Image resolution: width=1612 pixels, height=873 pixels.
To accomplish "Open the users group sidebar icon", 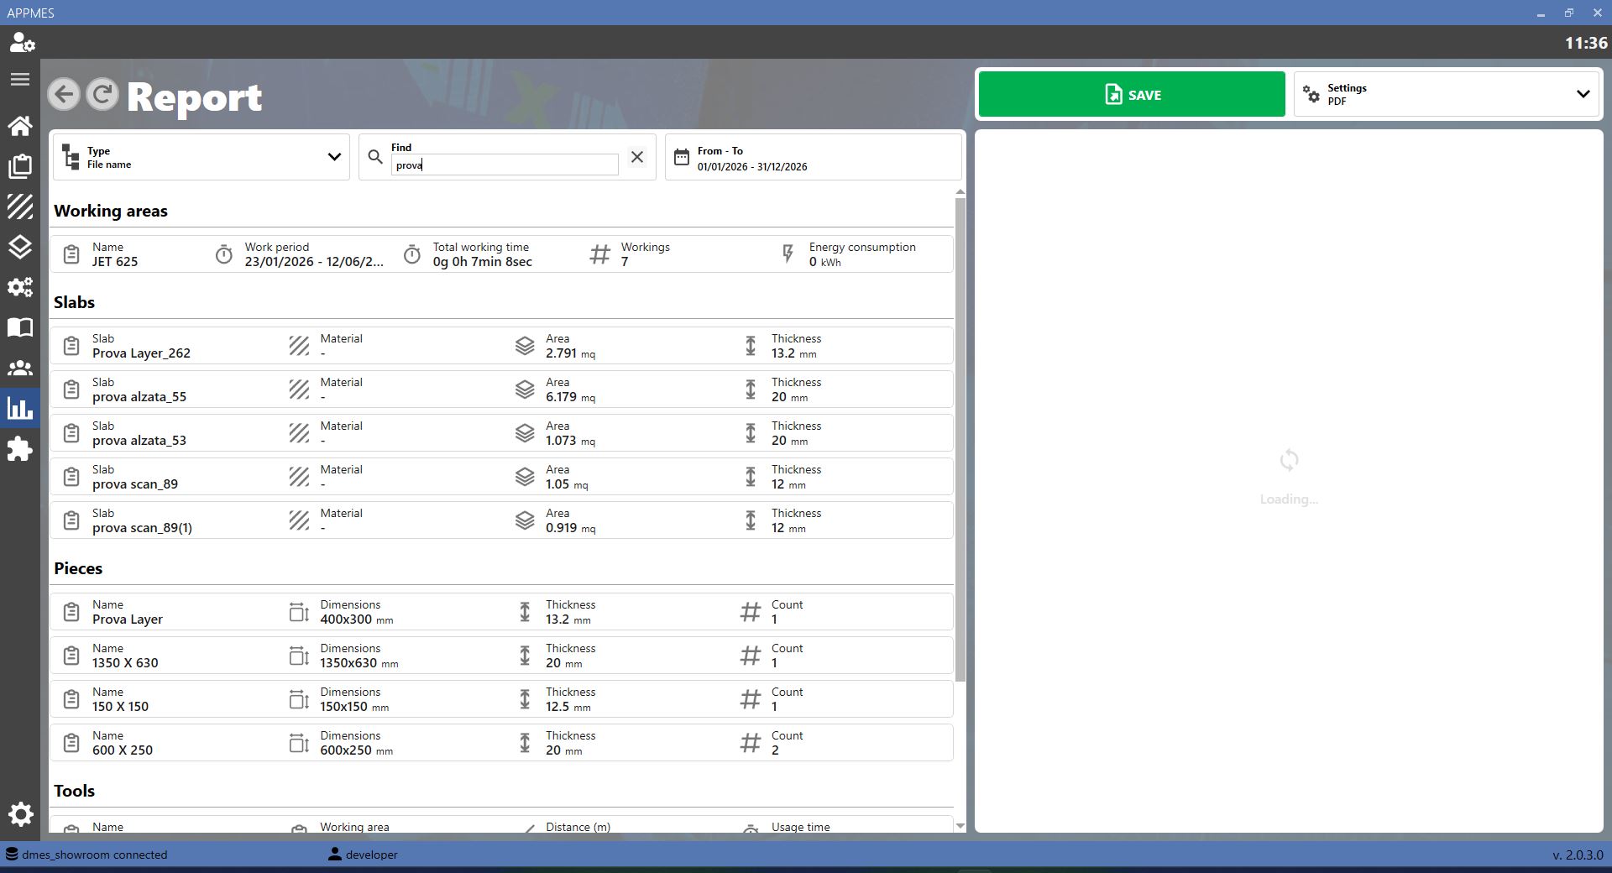I will tap(20, 368).
